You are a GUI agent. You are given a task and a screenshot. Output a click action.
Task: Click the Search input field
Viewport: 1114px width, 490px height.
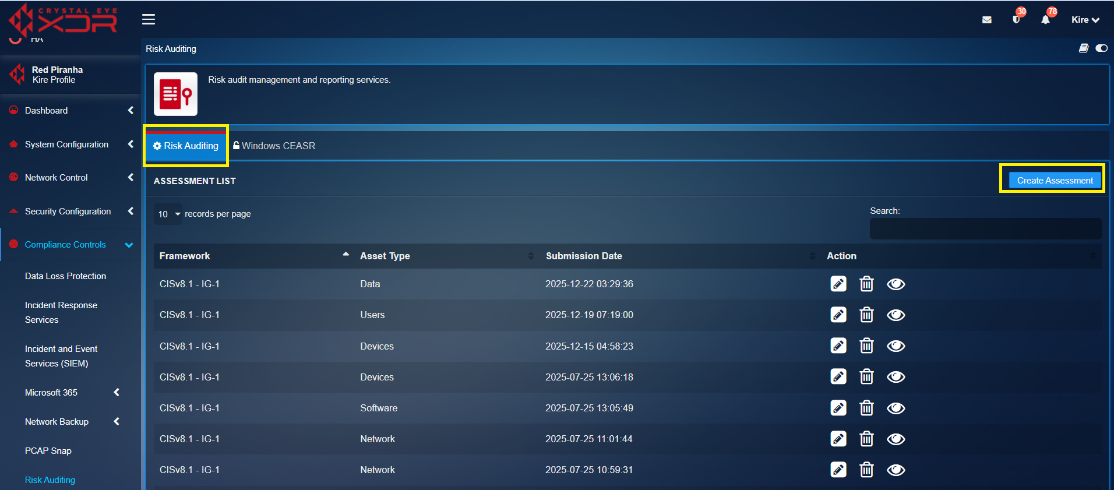pos(985,229)
